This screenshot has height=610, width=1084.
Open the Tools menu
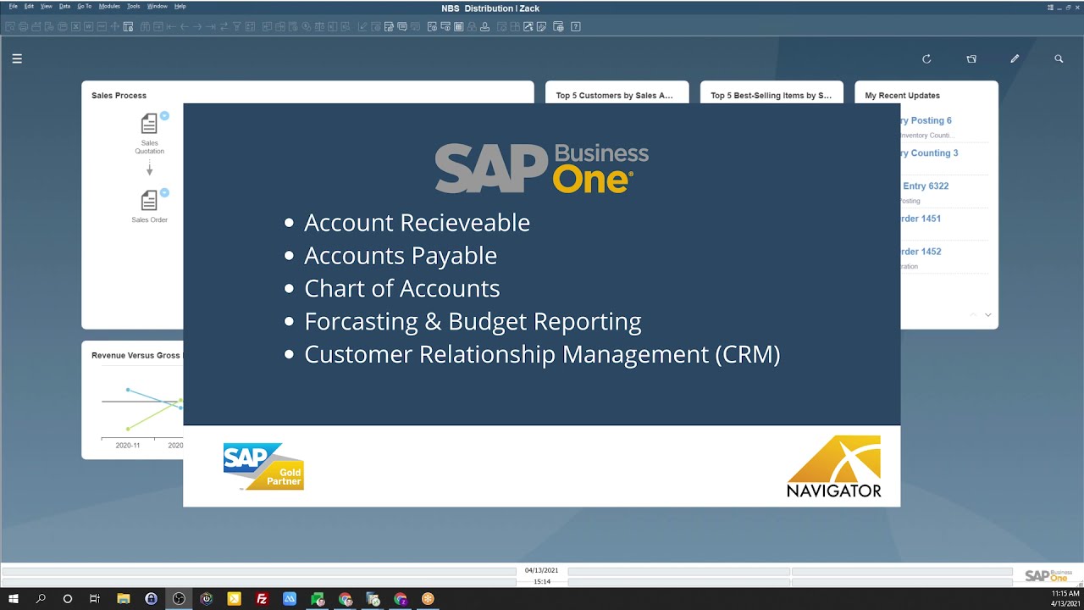[133, 6]
